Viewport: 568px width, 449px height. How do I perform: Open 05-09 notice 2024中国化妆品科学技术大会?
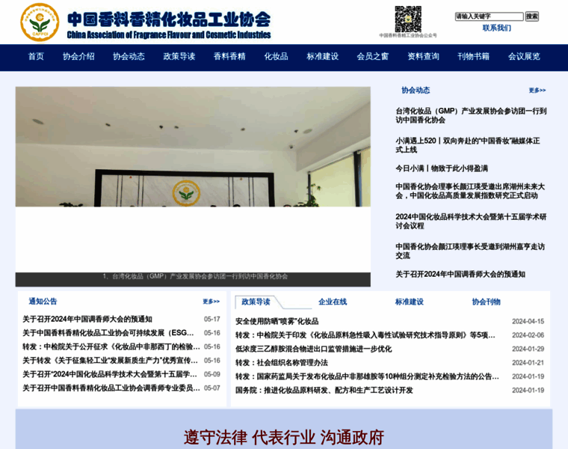tap(110, 374)
